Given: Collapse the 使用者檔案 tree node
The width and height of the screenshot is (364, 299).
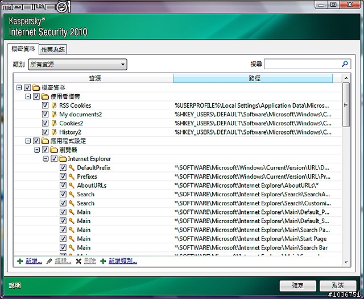Looking at the screenshot, I should [x=28, y=96].
